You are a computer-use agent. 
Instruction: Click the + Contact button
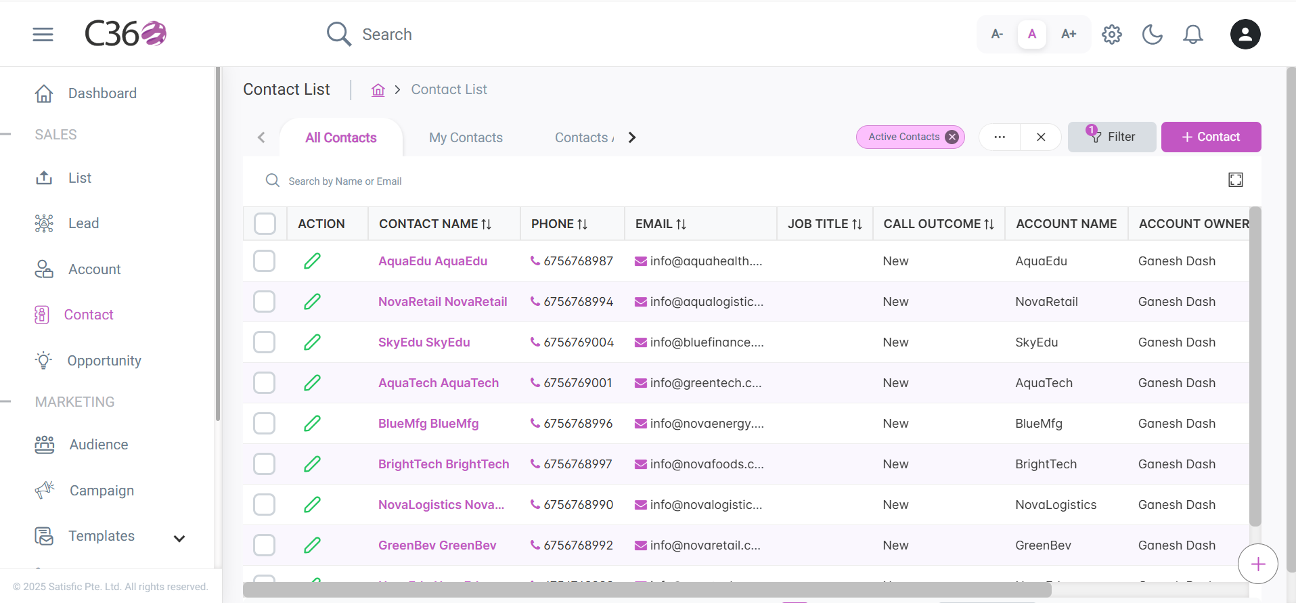click(1211, 137)
